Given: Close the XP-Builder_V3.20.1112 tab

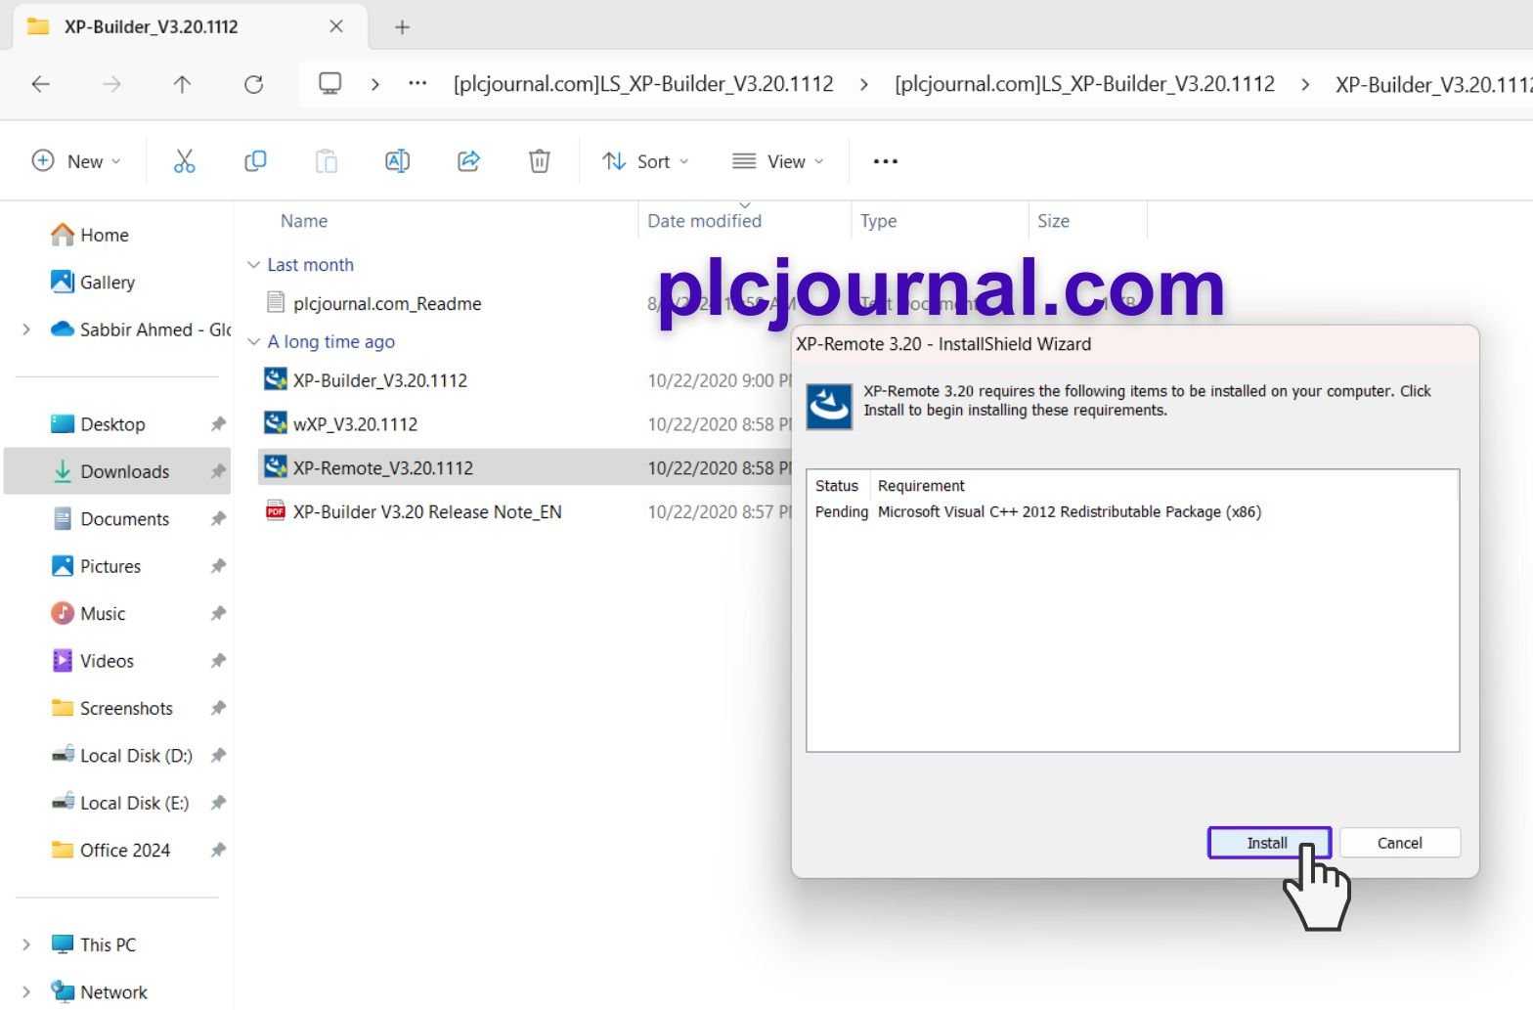Looking at the screenshot, I should pyautogui.click(x=336, y=26).
